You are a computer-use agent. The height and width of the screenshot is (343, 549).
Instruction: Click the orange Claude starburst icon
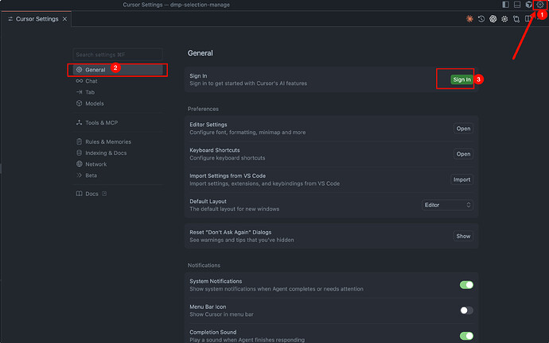click(469, 19)
